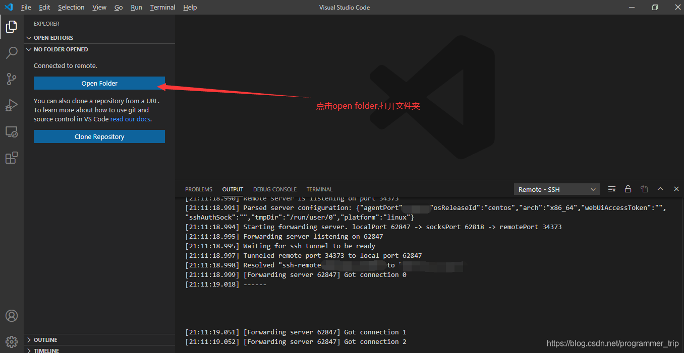Click the 'Tunneled remote port 34373' log line
The width and height of the screenshot is (684, 353).
click(x=304, y=256)
